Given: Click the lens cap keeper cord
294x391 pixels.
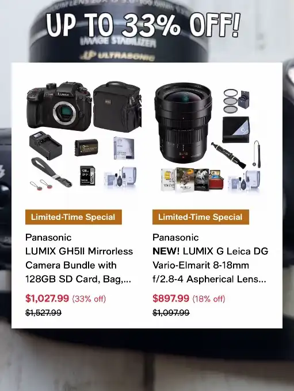Looking at the screenshot, I should coord(256,154).
